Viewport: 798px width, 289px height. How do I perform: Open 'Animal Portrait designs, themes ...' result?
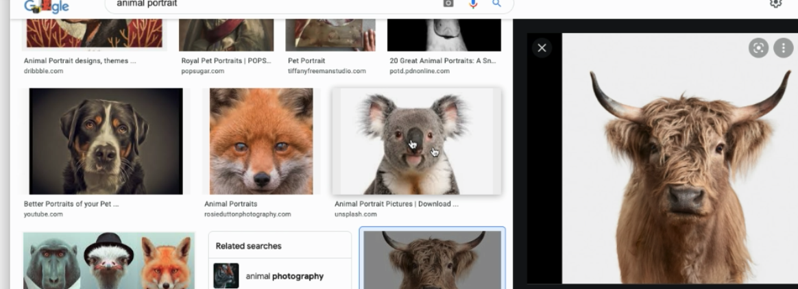tap(80, 60)
